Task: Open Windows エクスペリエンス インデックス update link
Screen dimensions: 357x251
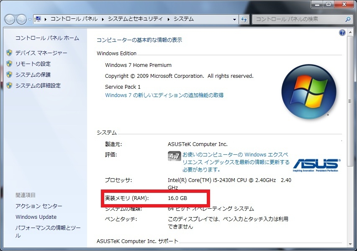Action: tap(236, 162)
